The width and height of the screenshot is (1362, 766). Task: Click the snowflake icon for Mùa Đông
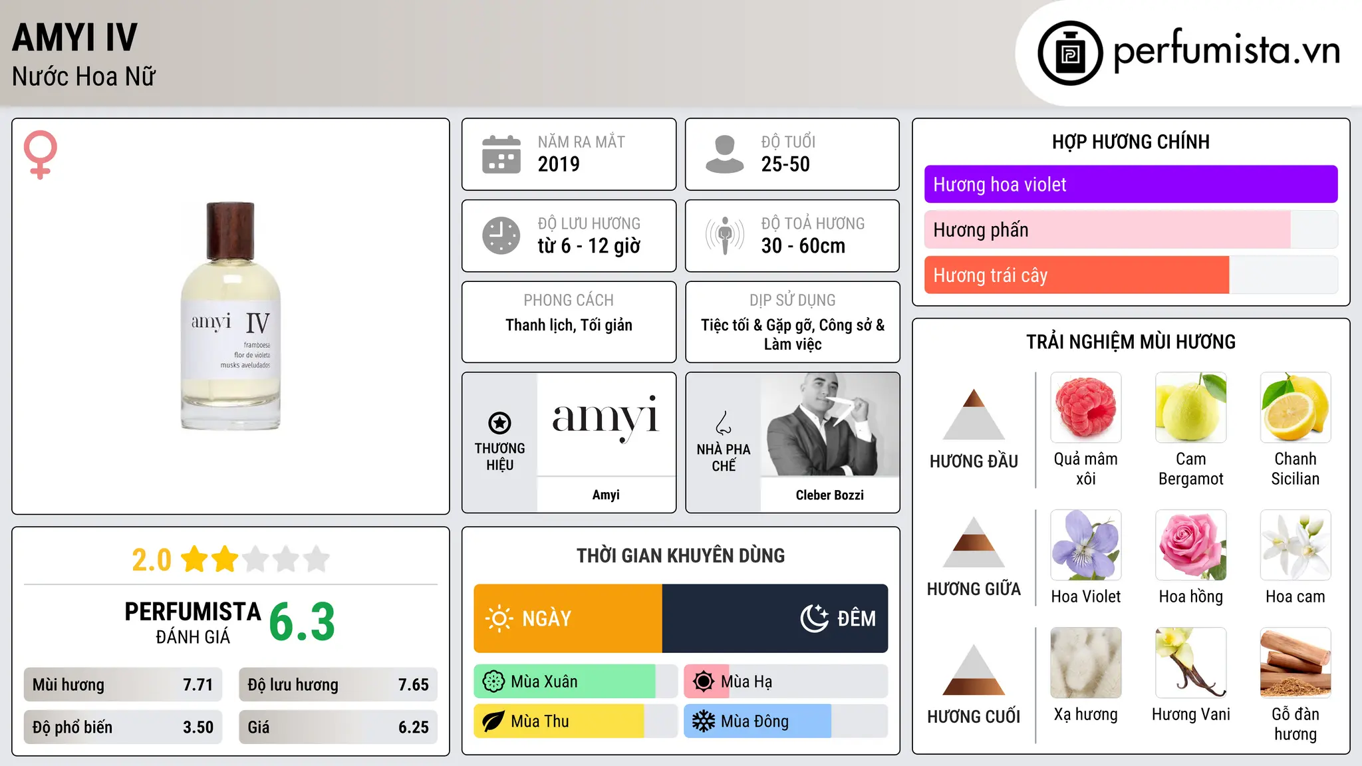click(x=704, y=721)
